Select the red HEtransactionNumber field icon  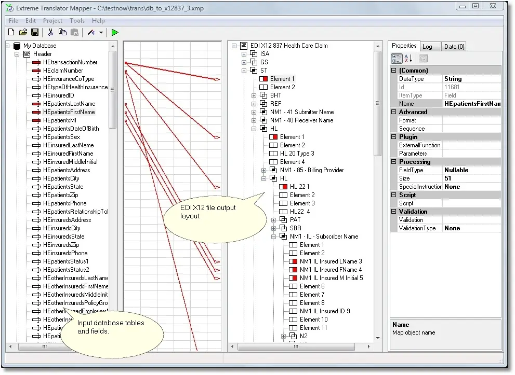(x=36, y=62)
